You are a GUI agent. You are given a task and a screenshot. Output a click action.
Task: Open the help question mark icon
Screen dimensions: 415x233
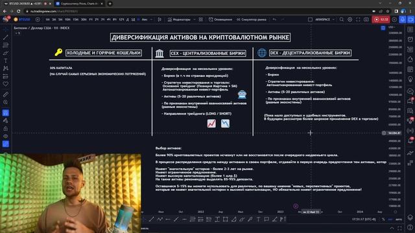410,227
